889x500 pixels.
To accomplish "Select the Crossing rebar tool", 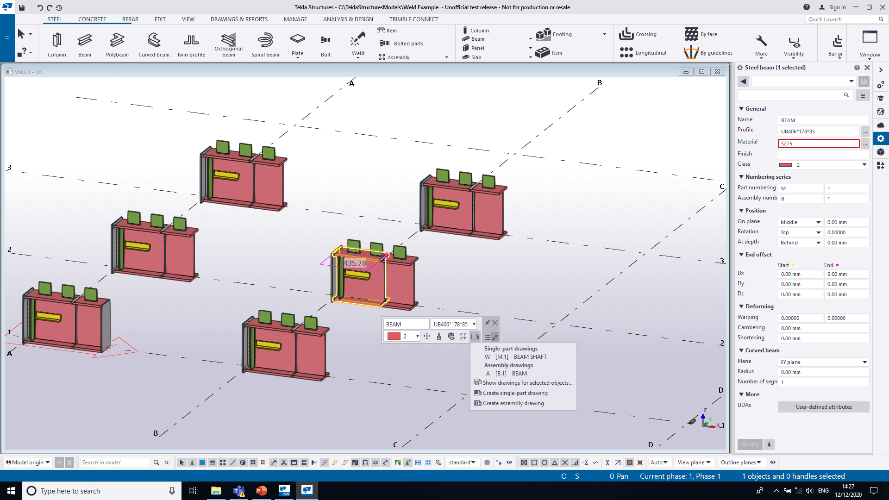I will tap(638, 34).
